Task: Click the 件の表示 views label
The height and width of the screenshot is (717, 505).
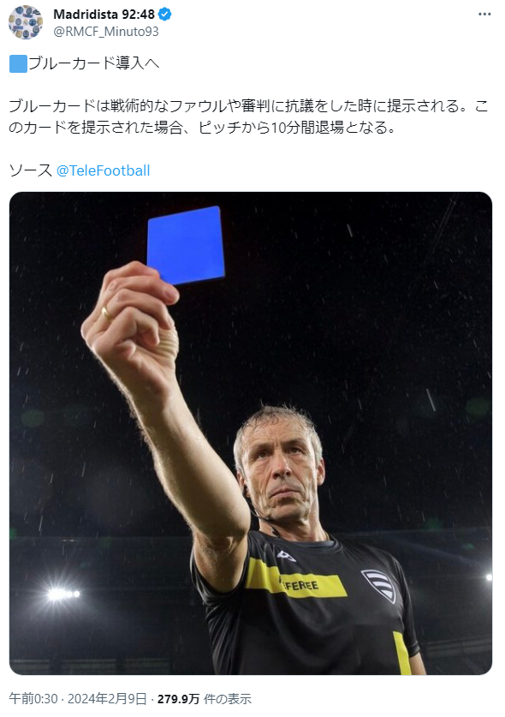Action: (x=227, y=699)
